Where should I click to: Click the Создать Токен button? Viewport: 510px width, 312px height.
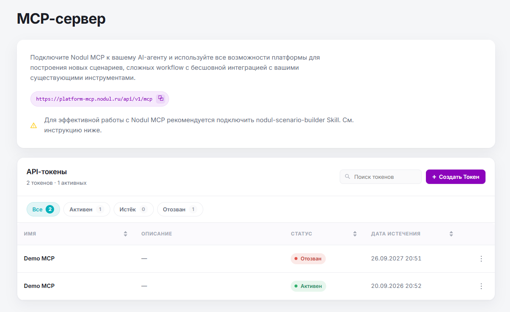(x=455, y=177)
